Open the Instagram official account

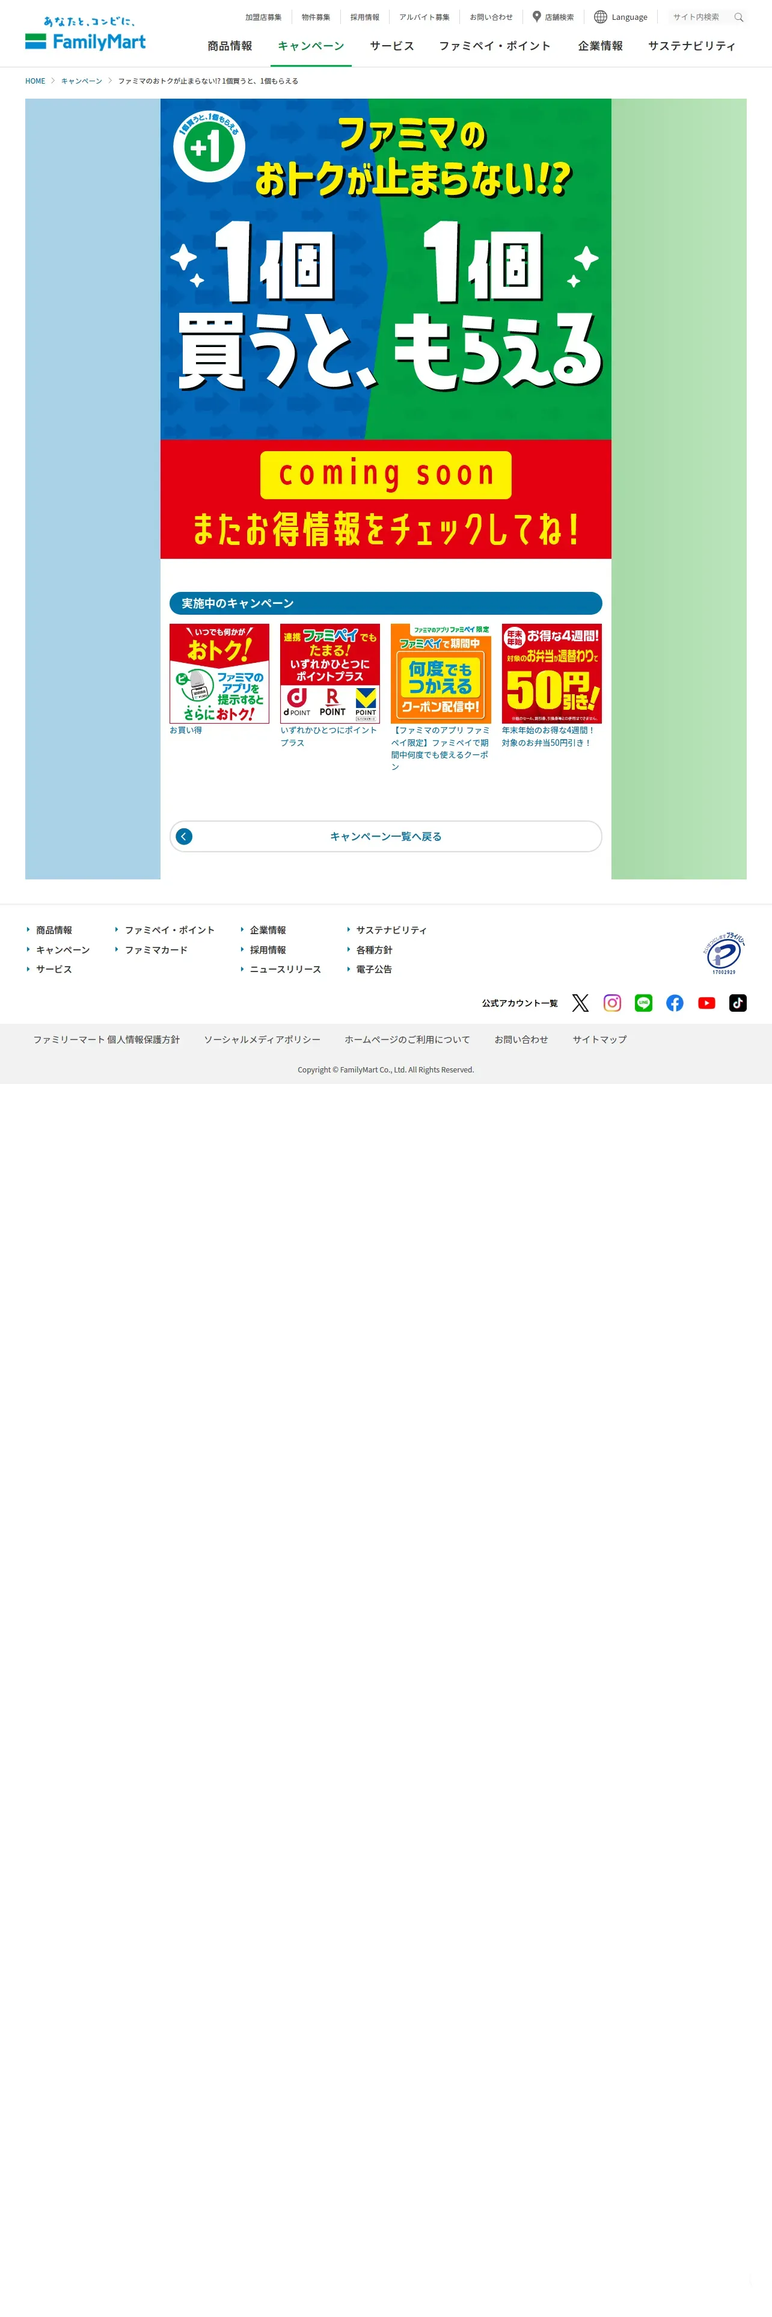(612, 1003)
